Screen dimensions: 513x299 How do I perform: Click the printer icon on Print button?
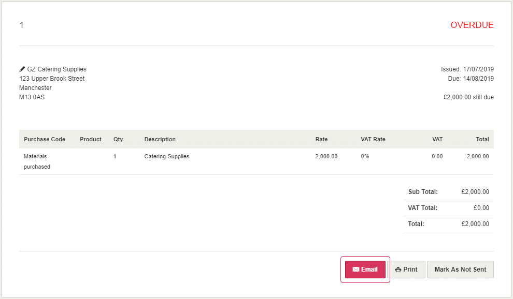pos(398,270)
